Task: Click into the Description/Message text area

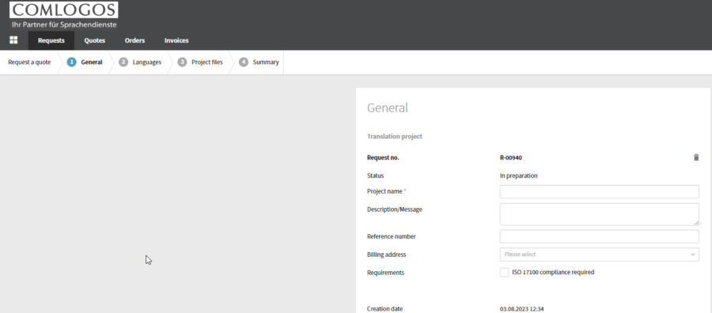Action: 600,214
